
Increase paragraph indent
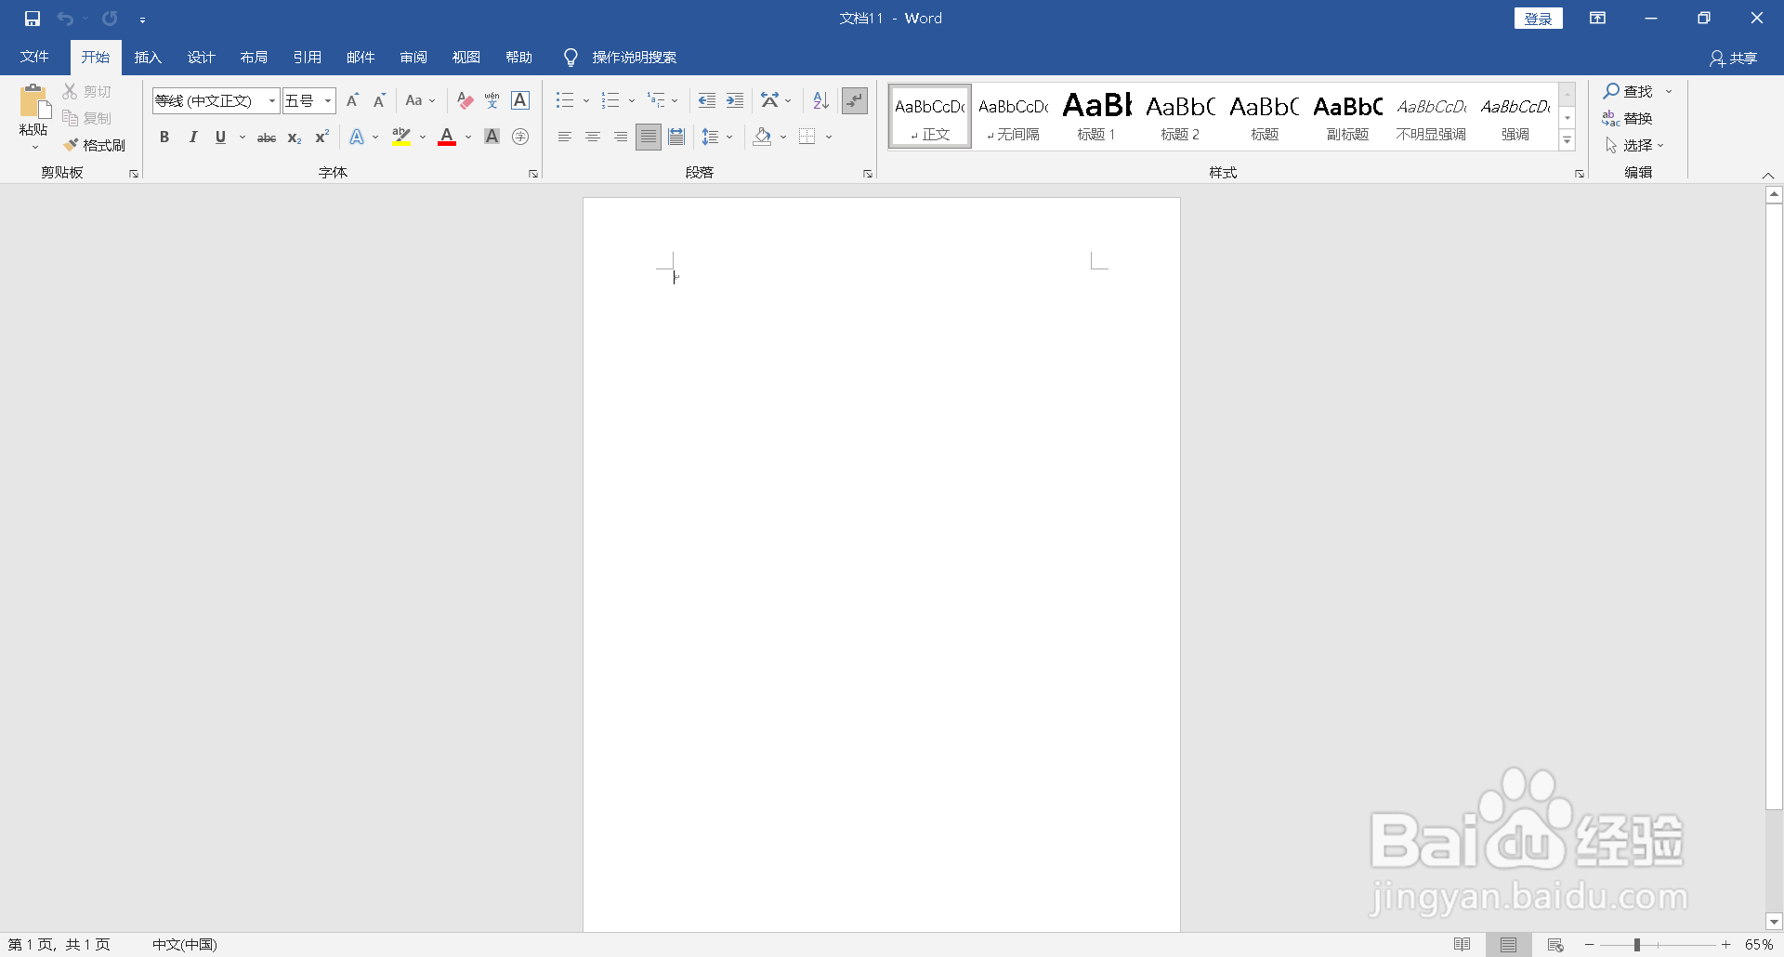tap(735, 100)
